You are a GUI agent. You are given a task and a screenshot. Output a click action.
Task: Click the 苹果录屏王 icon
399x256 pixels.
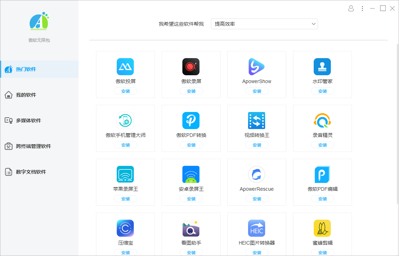coord(125,174)
